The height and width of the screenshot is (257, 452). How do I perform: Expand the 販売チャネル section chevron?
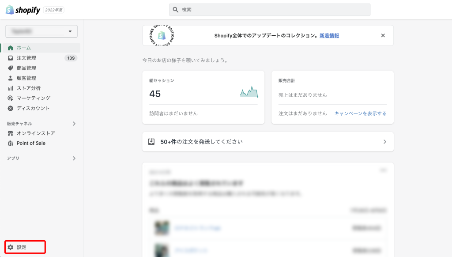(x=74, y=124)
